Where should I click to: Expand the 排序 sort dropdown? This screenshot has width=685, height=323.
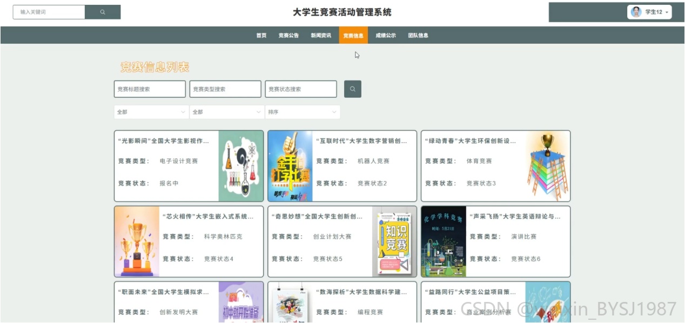[303, 112]
